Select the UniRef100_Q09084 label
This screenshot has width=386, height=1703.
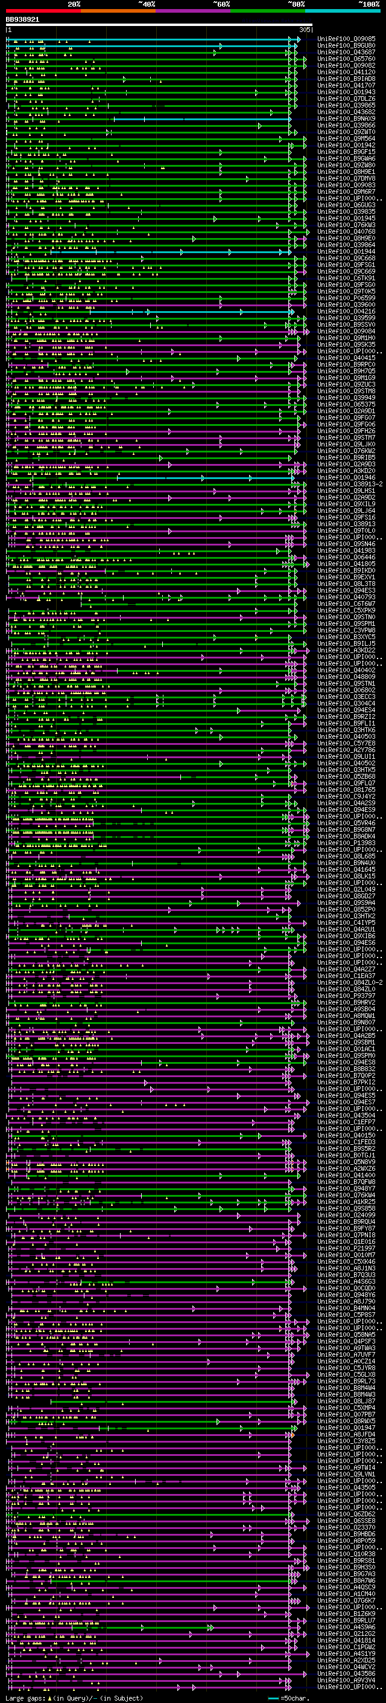coord(346,331)
